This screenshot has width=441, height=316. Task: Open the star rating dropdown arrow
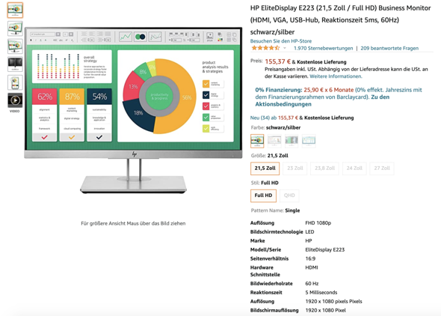point(285,48)
